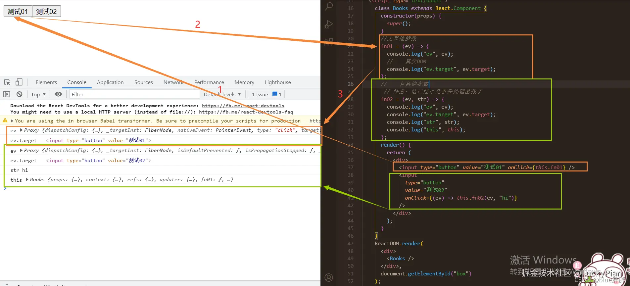Switch to the Performance tab

coord(209,82)
